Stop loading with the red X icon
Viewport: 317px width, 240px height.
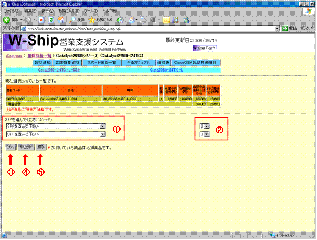41,20
